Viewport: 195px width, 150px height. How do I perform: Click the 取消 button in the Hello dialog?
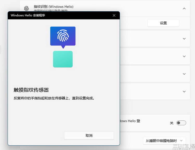[89, 135]
